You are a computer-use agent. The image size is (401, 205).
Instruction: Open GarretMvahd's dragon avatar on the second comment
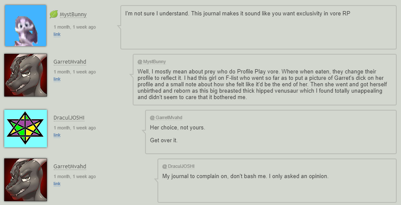[26, 75]
